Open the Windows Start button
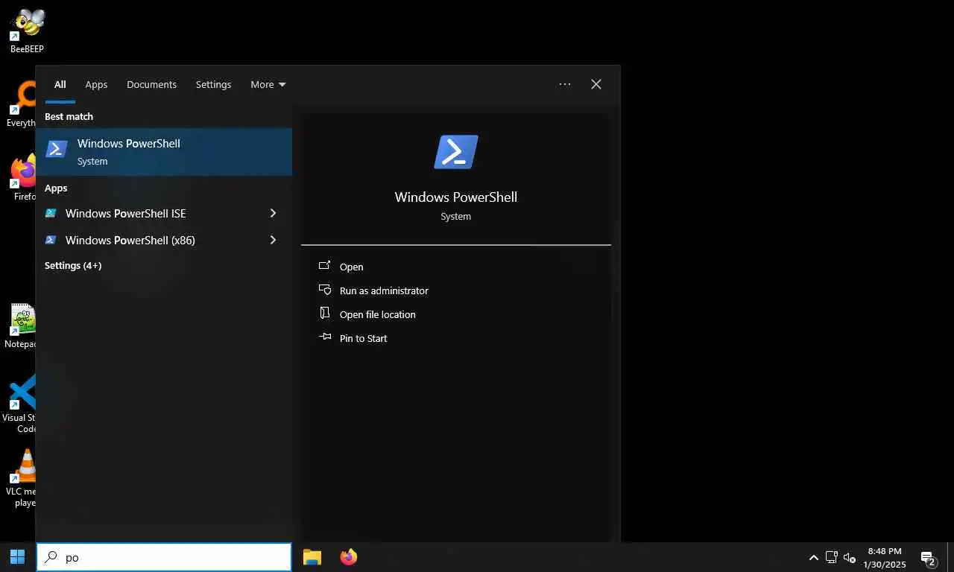Viewport: 954px width, 572px height. (x=17, y=556)
